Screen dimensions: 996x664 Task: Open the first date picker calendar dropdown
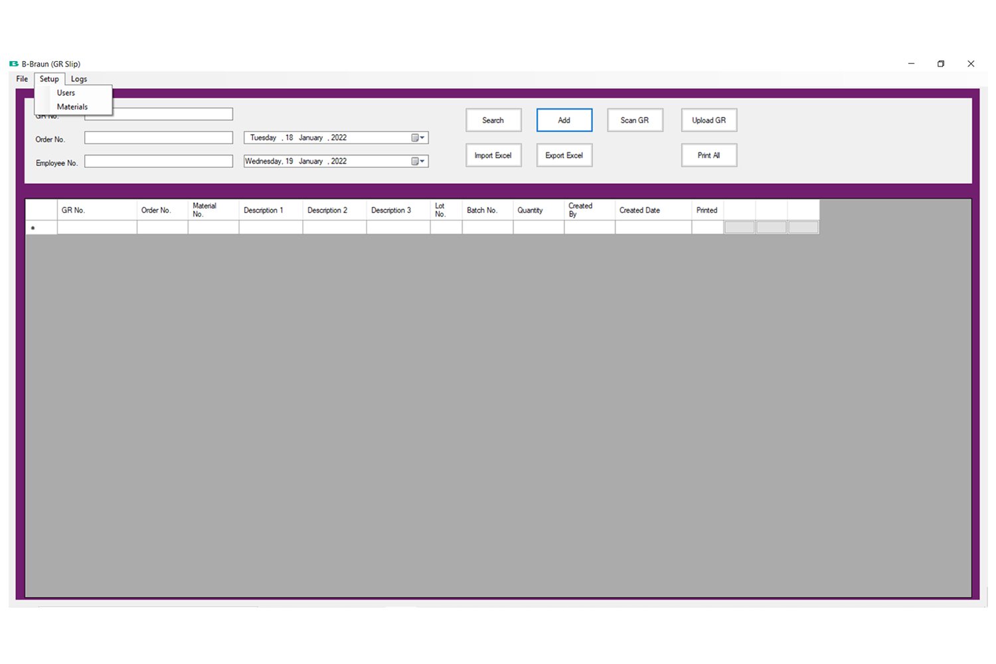[x=418, y=138]
